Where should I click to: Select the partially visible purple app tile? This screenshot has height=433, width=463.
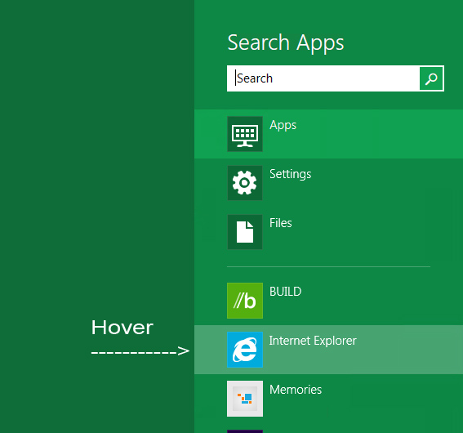(x=245, y=431)
